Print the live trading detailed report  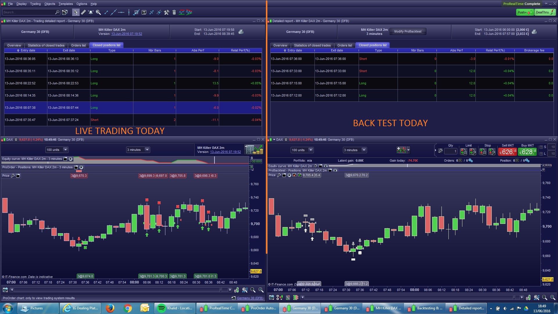[x=241, y=32]
